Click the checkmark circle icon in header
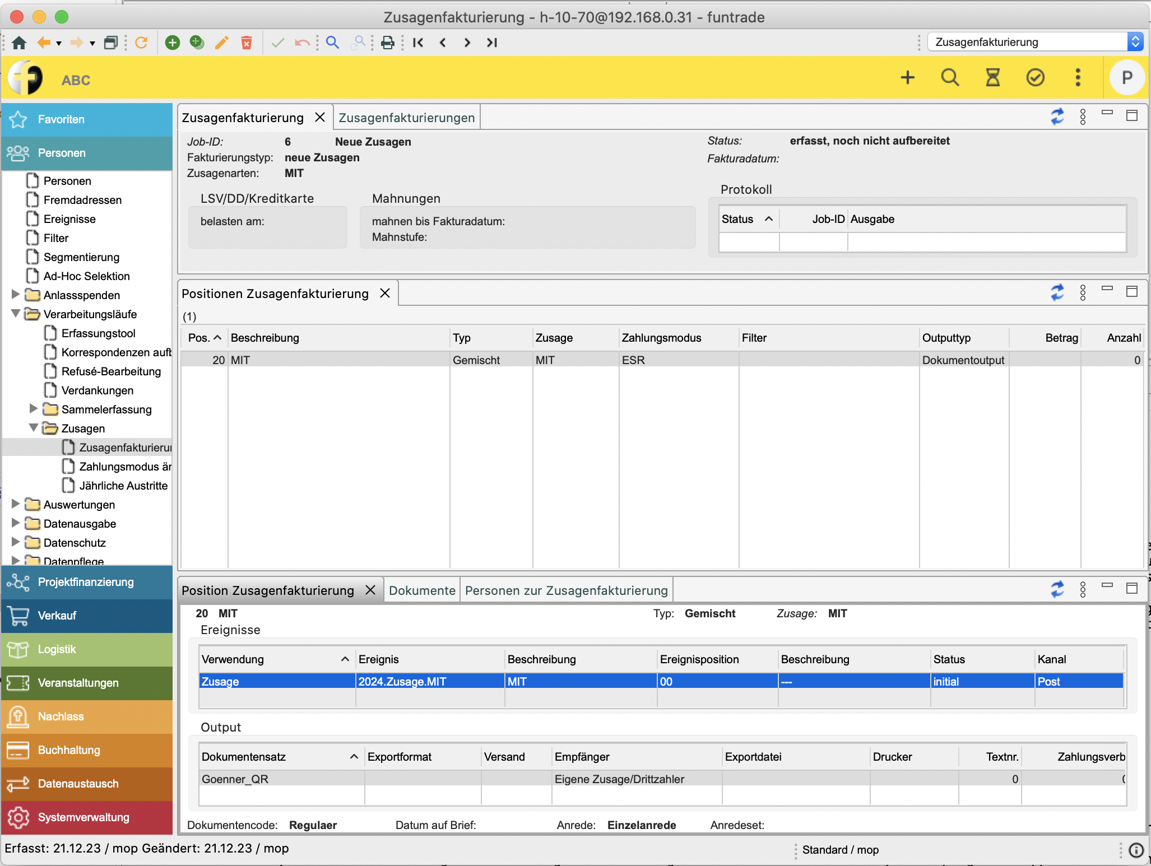Viewport: 1151px width, 866px height. coord(1035,77)
